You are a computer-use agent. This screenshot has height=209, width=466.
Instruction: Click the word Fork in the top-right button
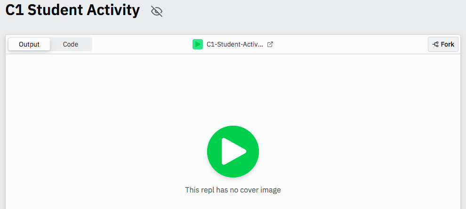tap(448, 44)
